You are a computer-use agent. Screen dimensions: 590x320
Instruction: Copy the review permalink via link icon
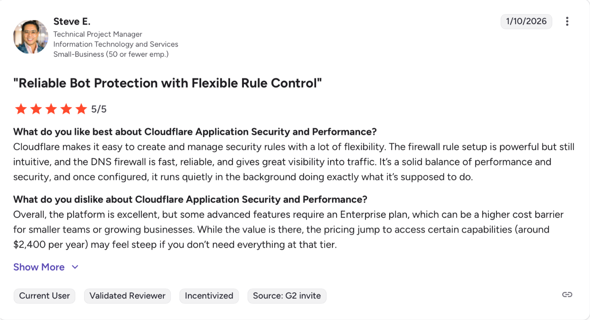[567, 295]
